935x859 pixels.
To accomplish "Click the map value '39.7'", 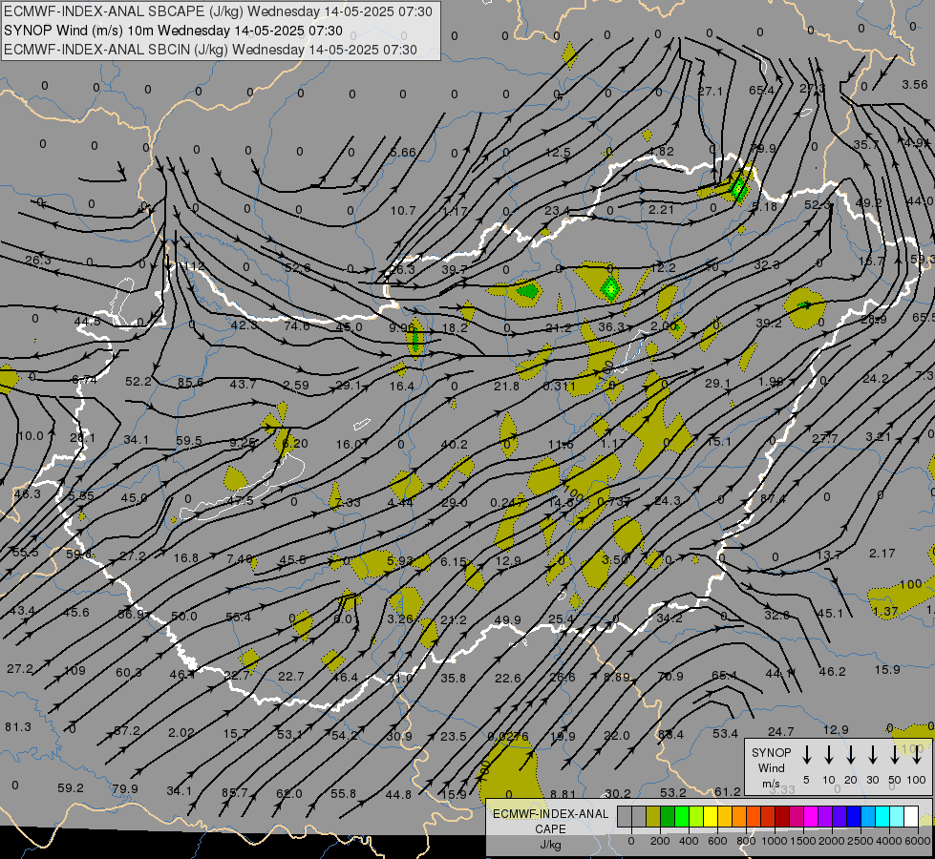I will [455, 269].
